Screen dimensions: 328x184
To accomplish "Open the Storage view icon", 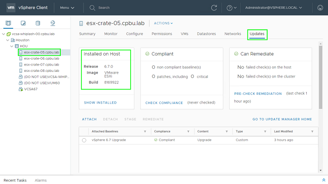I will 38,23.
